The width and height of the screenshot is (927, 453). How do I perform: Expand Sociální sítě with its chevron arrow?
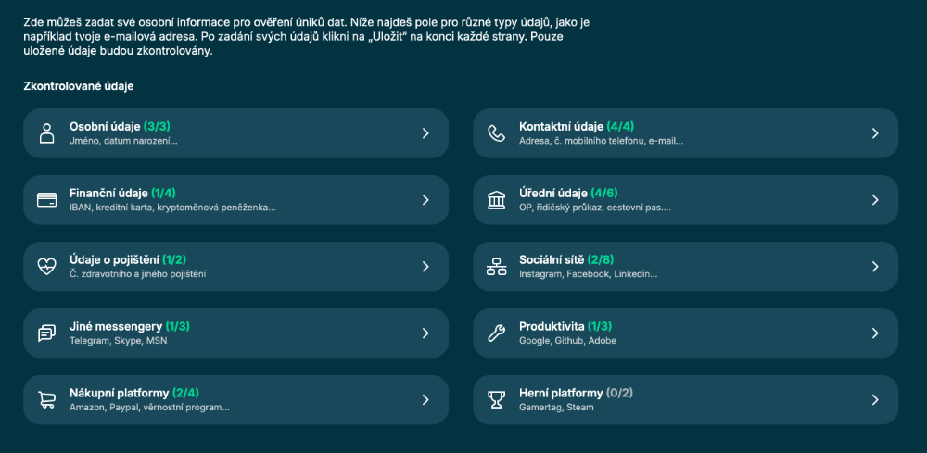pos(876,267)
